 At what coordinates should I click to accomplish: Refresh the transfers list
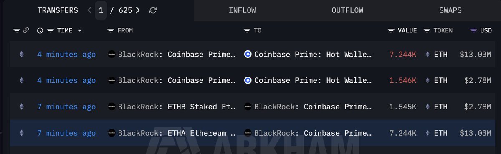(x=153, y=10)
